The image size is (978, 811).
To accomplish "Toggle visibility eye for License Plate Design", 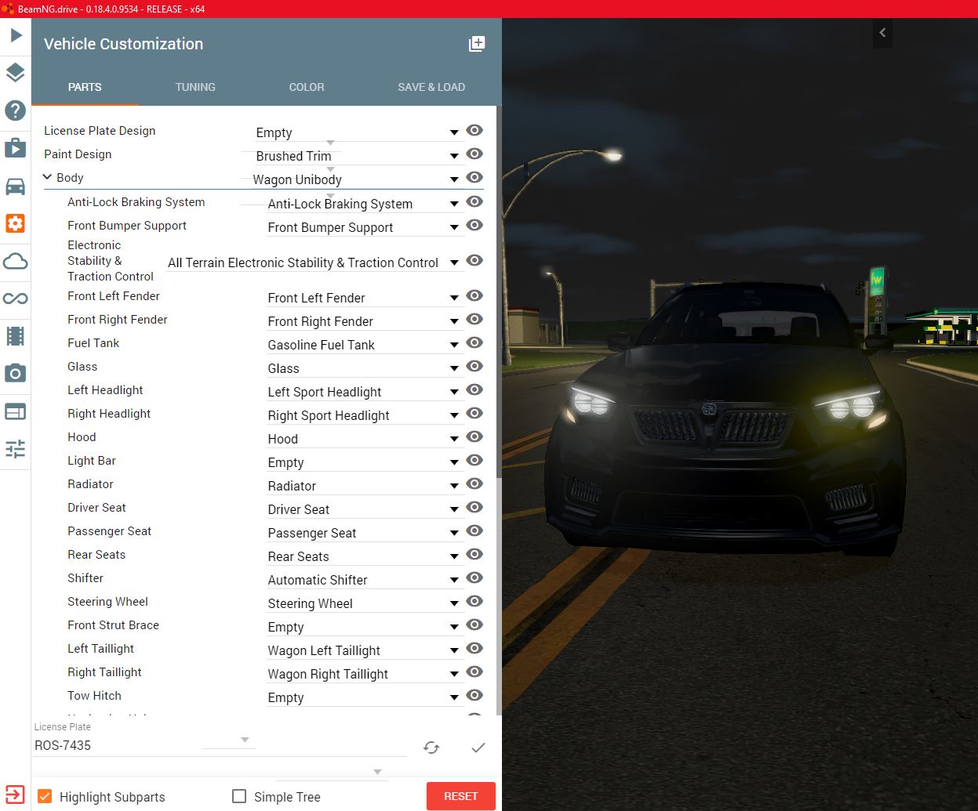I will point(474,131).
